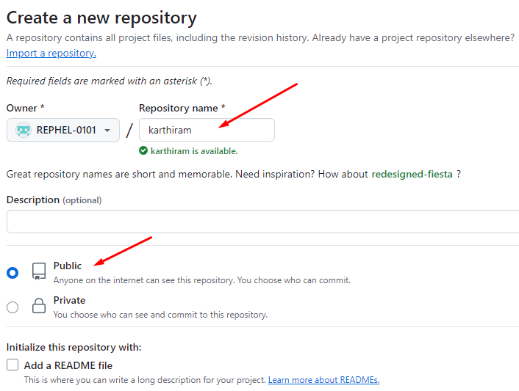Screen dimensions: 519x391
Task: Click the "karthiram is available" message
Action: pyautogui.click(x=194, y=151)
